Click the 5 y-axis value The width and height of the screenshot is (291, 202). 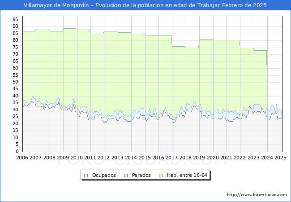pos(17,145)
